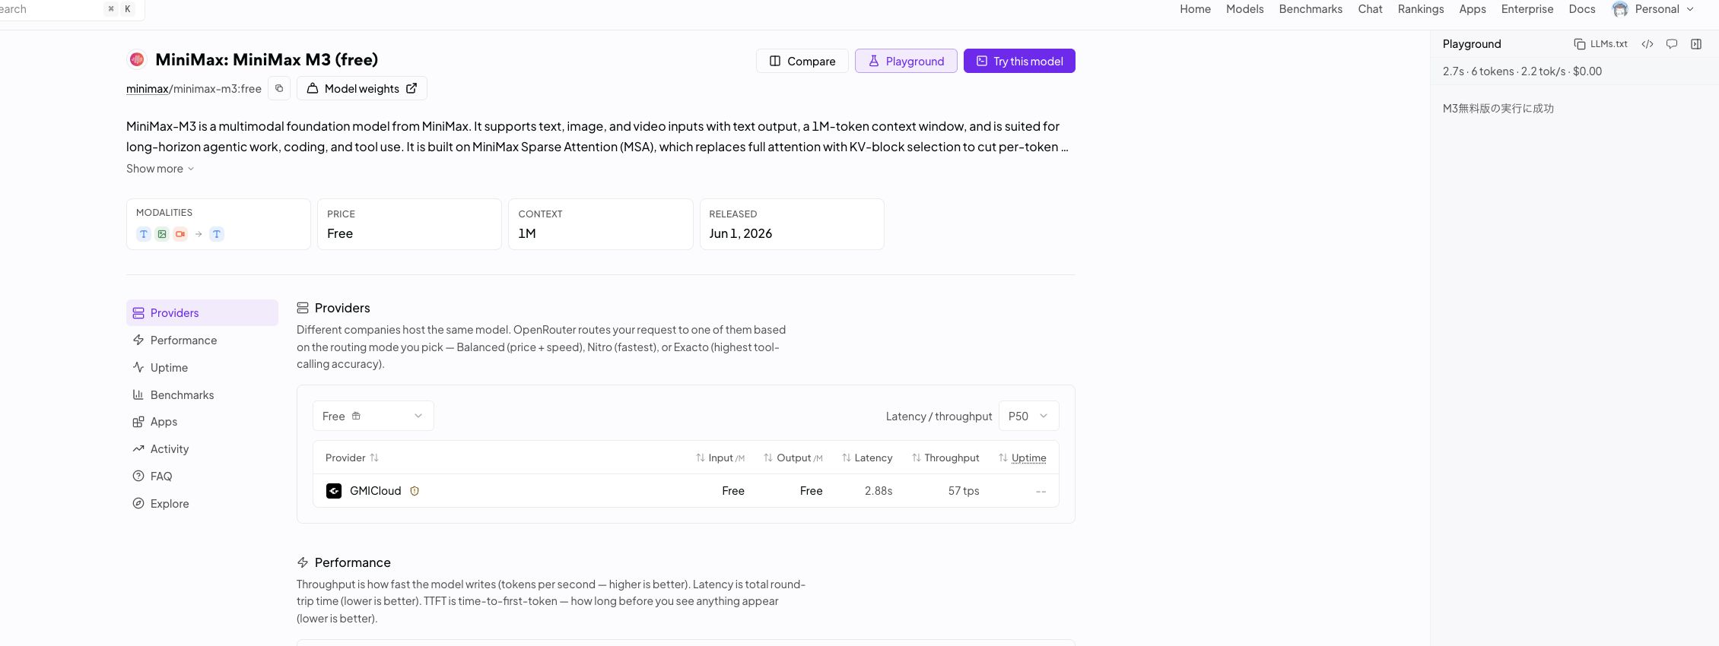Screen dimensions: 1719x646
Task: Click the Compare button
Action: pos(802,61)
